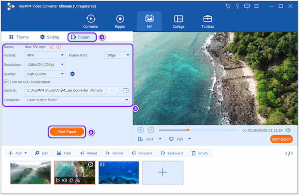Click the key register icon

pyautogui.click(x=238, y=6)
